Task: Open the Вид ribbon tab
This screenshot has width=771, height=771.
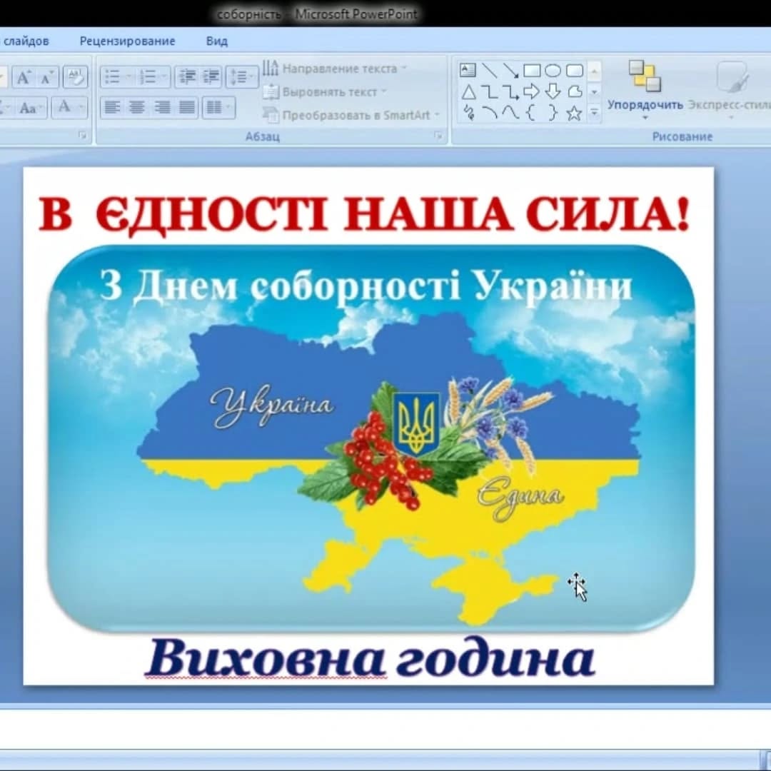Action: (x=216, y=41)
